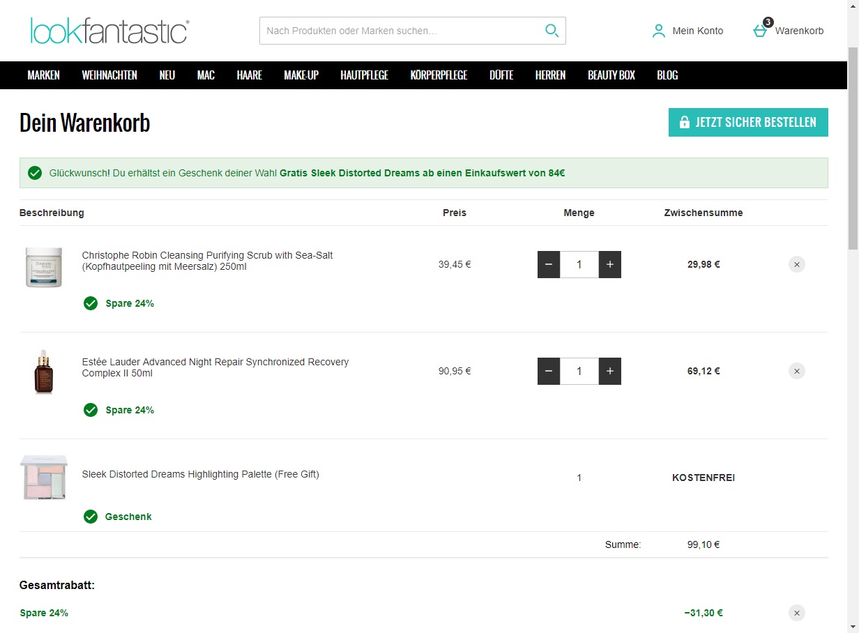Open the Blog menu
Viewport: 859px width, 633px height.
(x=667, y=75)
